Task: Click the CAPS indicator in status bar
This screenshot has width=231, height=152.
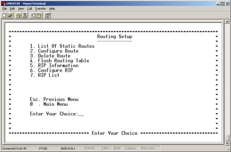Action: (x=106, y=148)
